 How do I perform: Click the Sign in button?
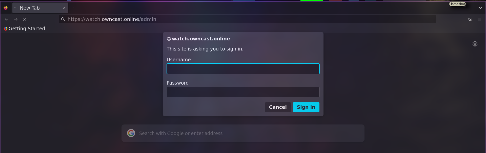pyautogui.click(x=306, y=107)
